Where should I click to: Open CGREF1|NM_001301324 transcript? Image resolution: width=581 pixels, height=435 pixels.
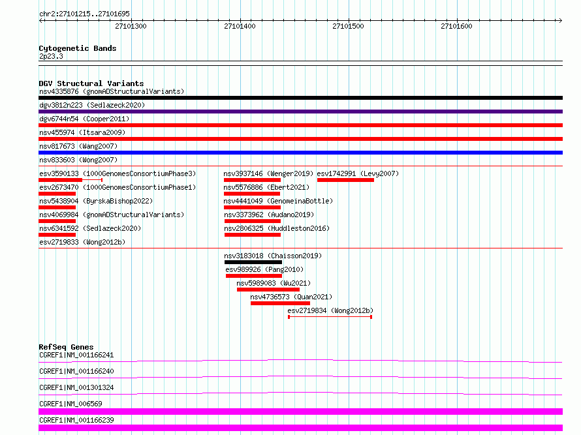coord(76,387)
